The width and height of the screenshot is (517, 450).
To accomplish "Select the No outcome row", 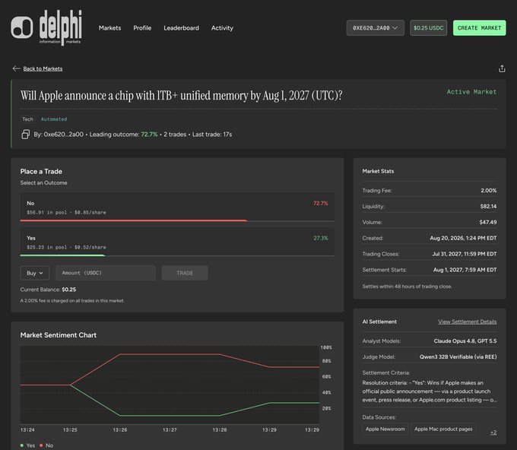I will coord(177,207).
